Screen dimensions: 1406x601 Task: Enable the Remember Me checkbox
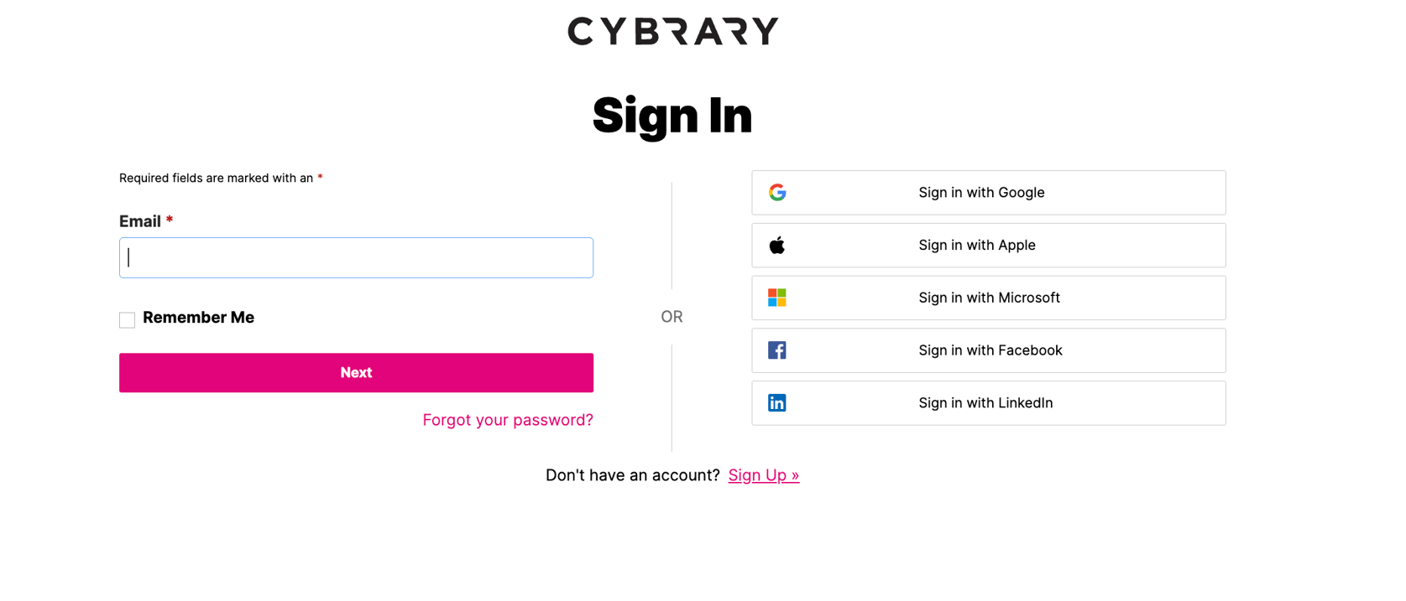(127, 319)
